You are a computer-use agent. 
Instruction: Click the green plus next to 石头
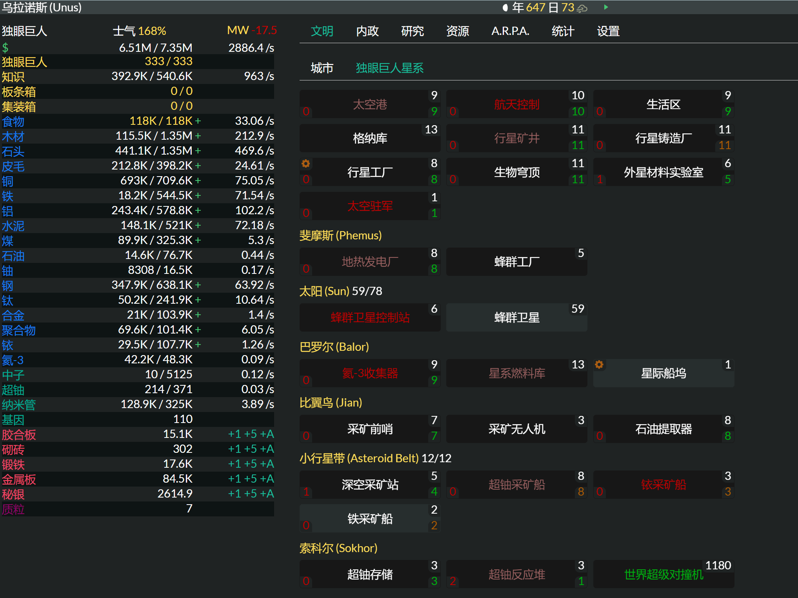(x=198, y=151)
